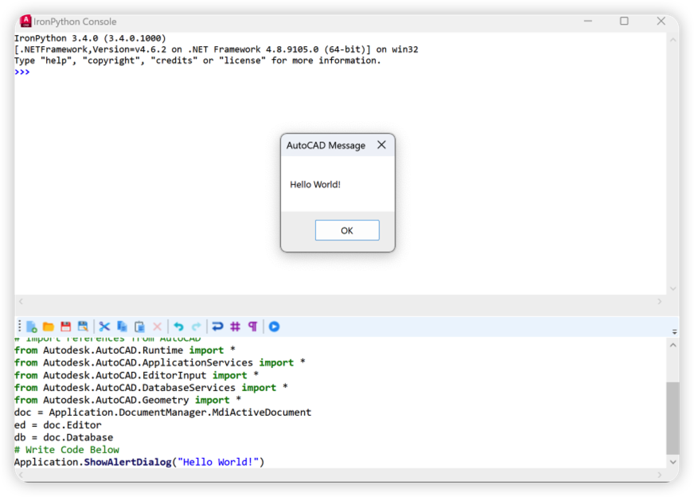The height and width of the screenshot is (497, 694).
Task: Click the New file icon in toolbar
Action: [x=32, y=327]
